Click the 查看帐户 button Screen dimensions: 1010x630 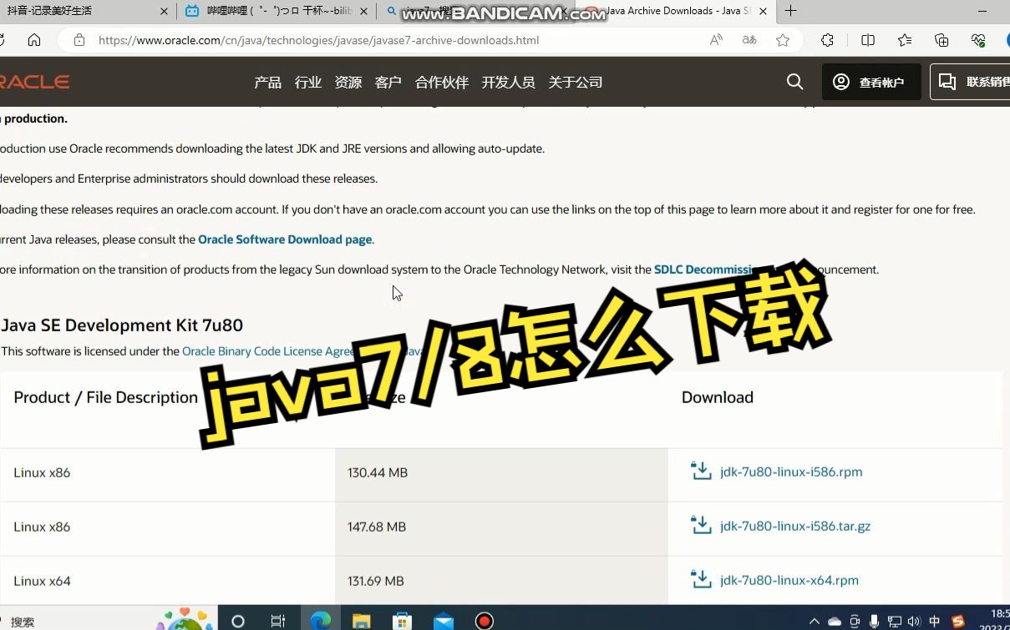(871, 82)
